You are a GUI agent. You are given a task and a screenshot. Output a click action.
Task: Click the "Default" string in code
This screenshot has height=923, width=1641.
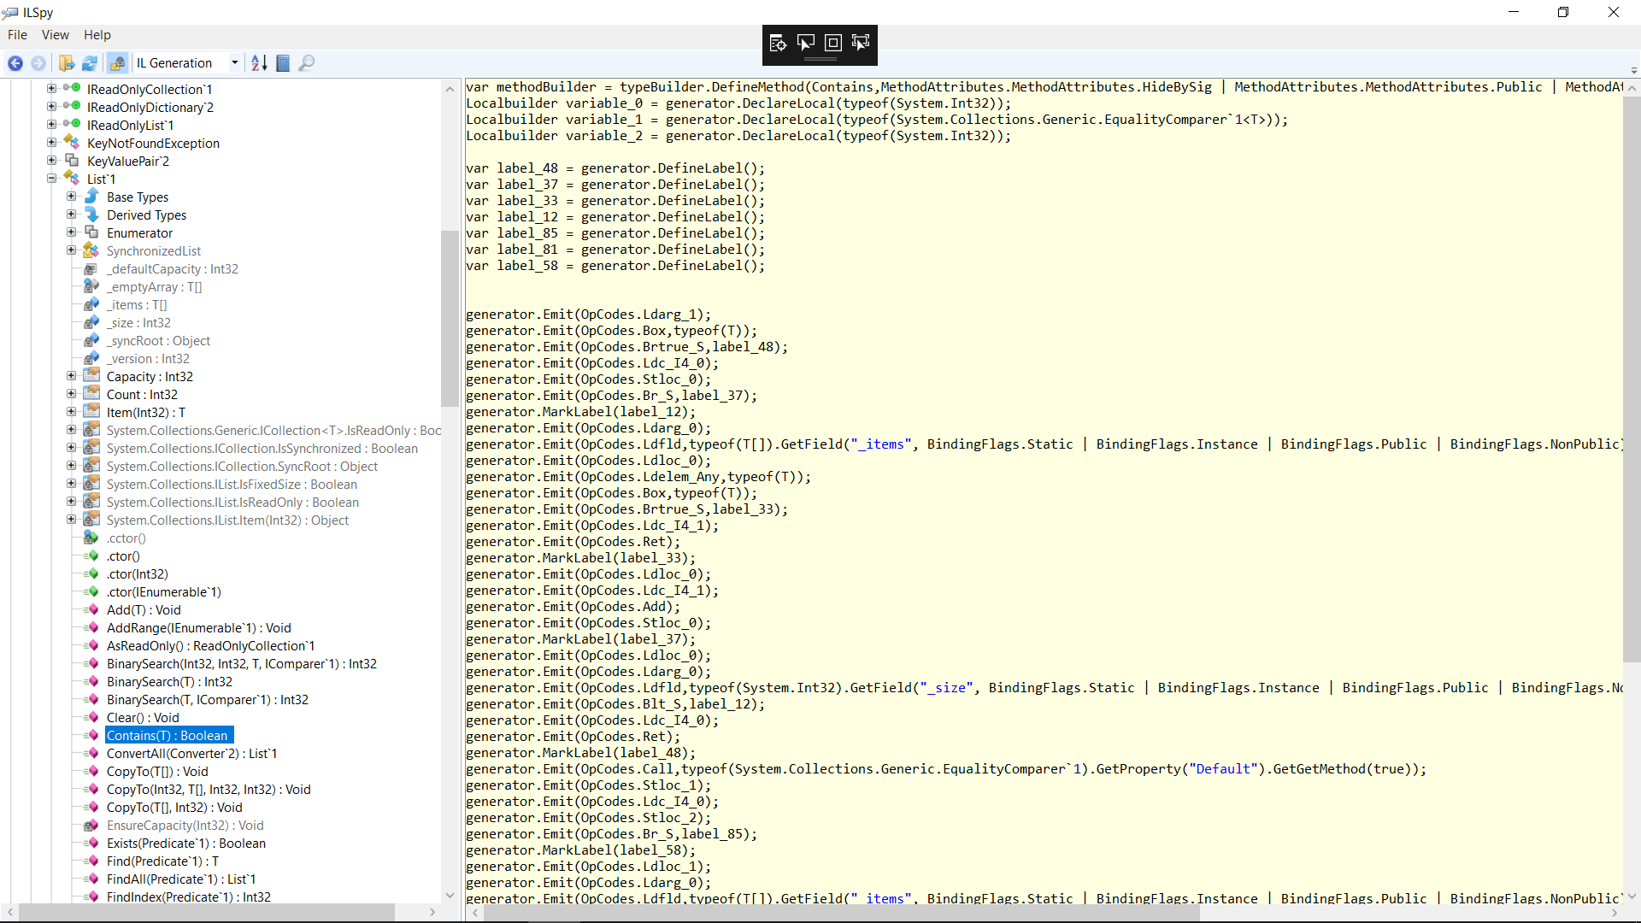pyautogui.click(x=1223, y=769)
